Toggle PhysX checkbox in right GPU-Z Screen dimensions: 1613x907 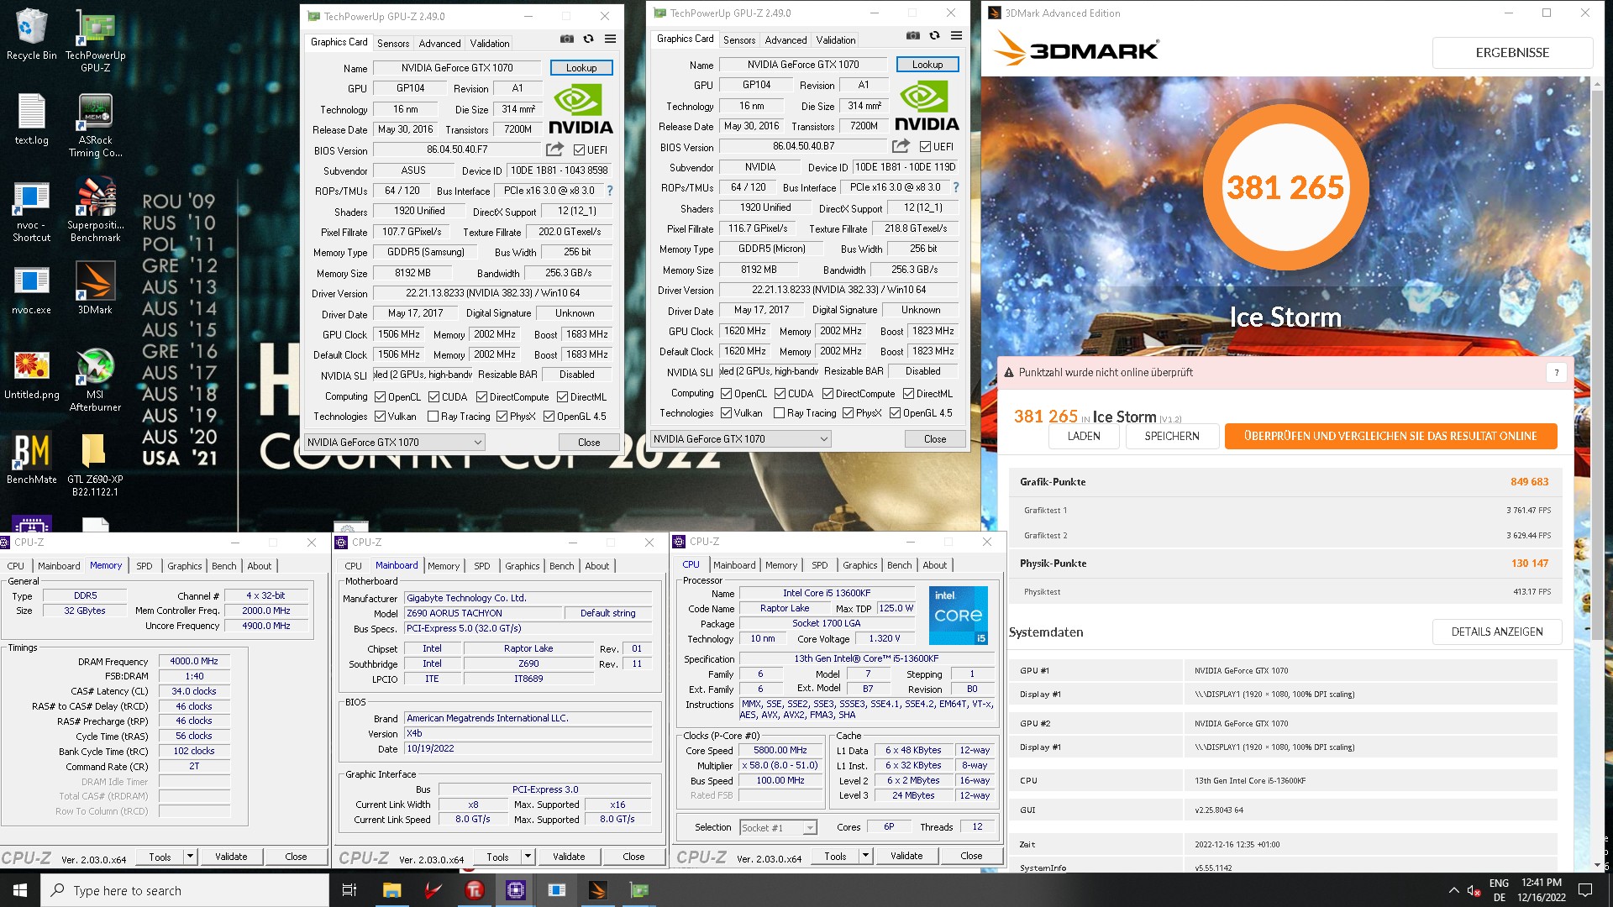pos(848,412)
